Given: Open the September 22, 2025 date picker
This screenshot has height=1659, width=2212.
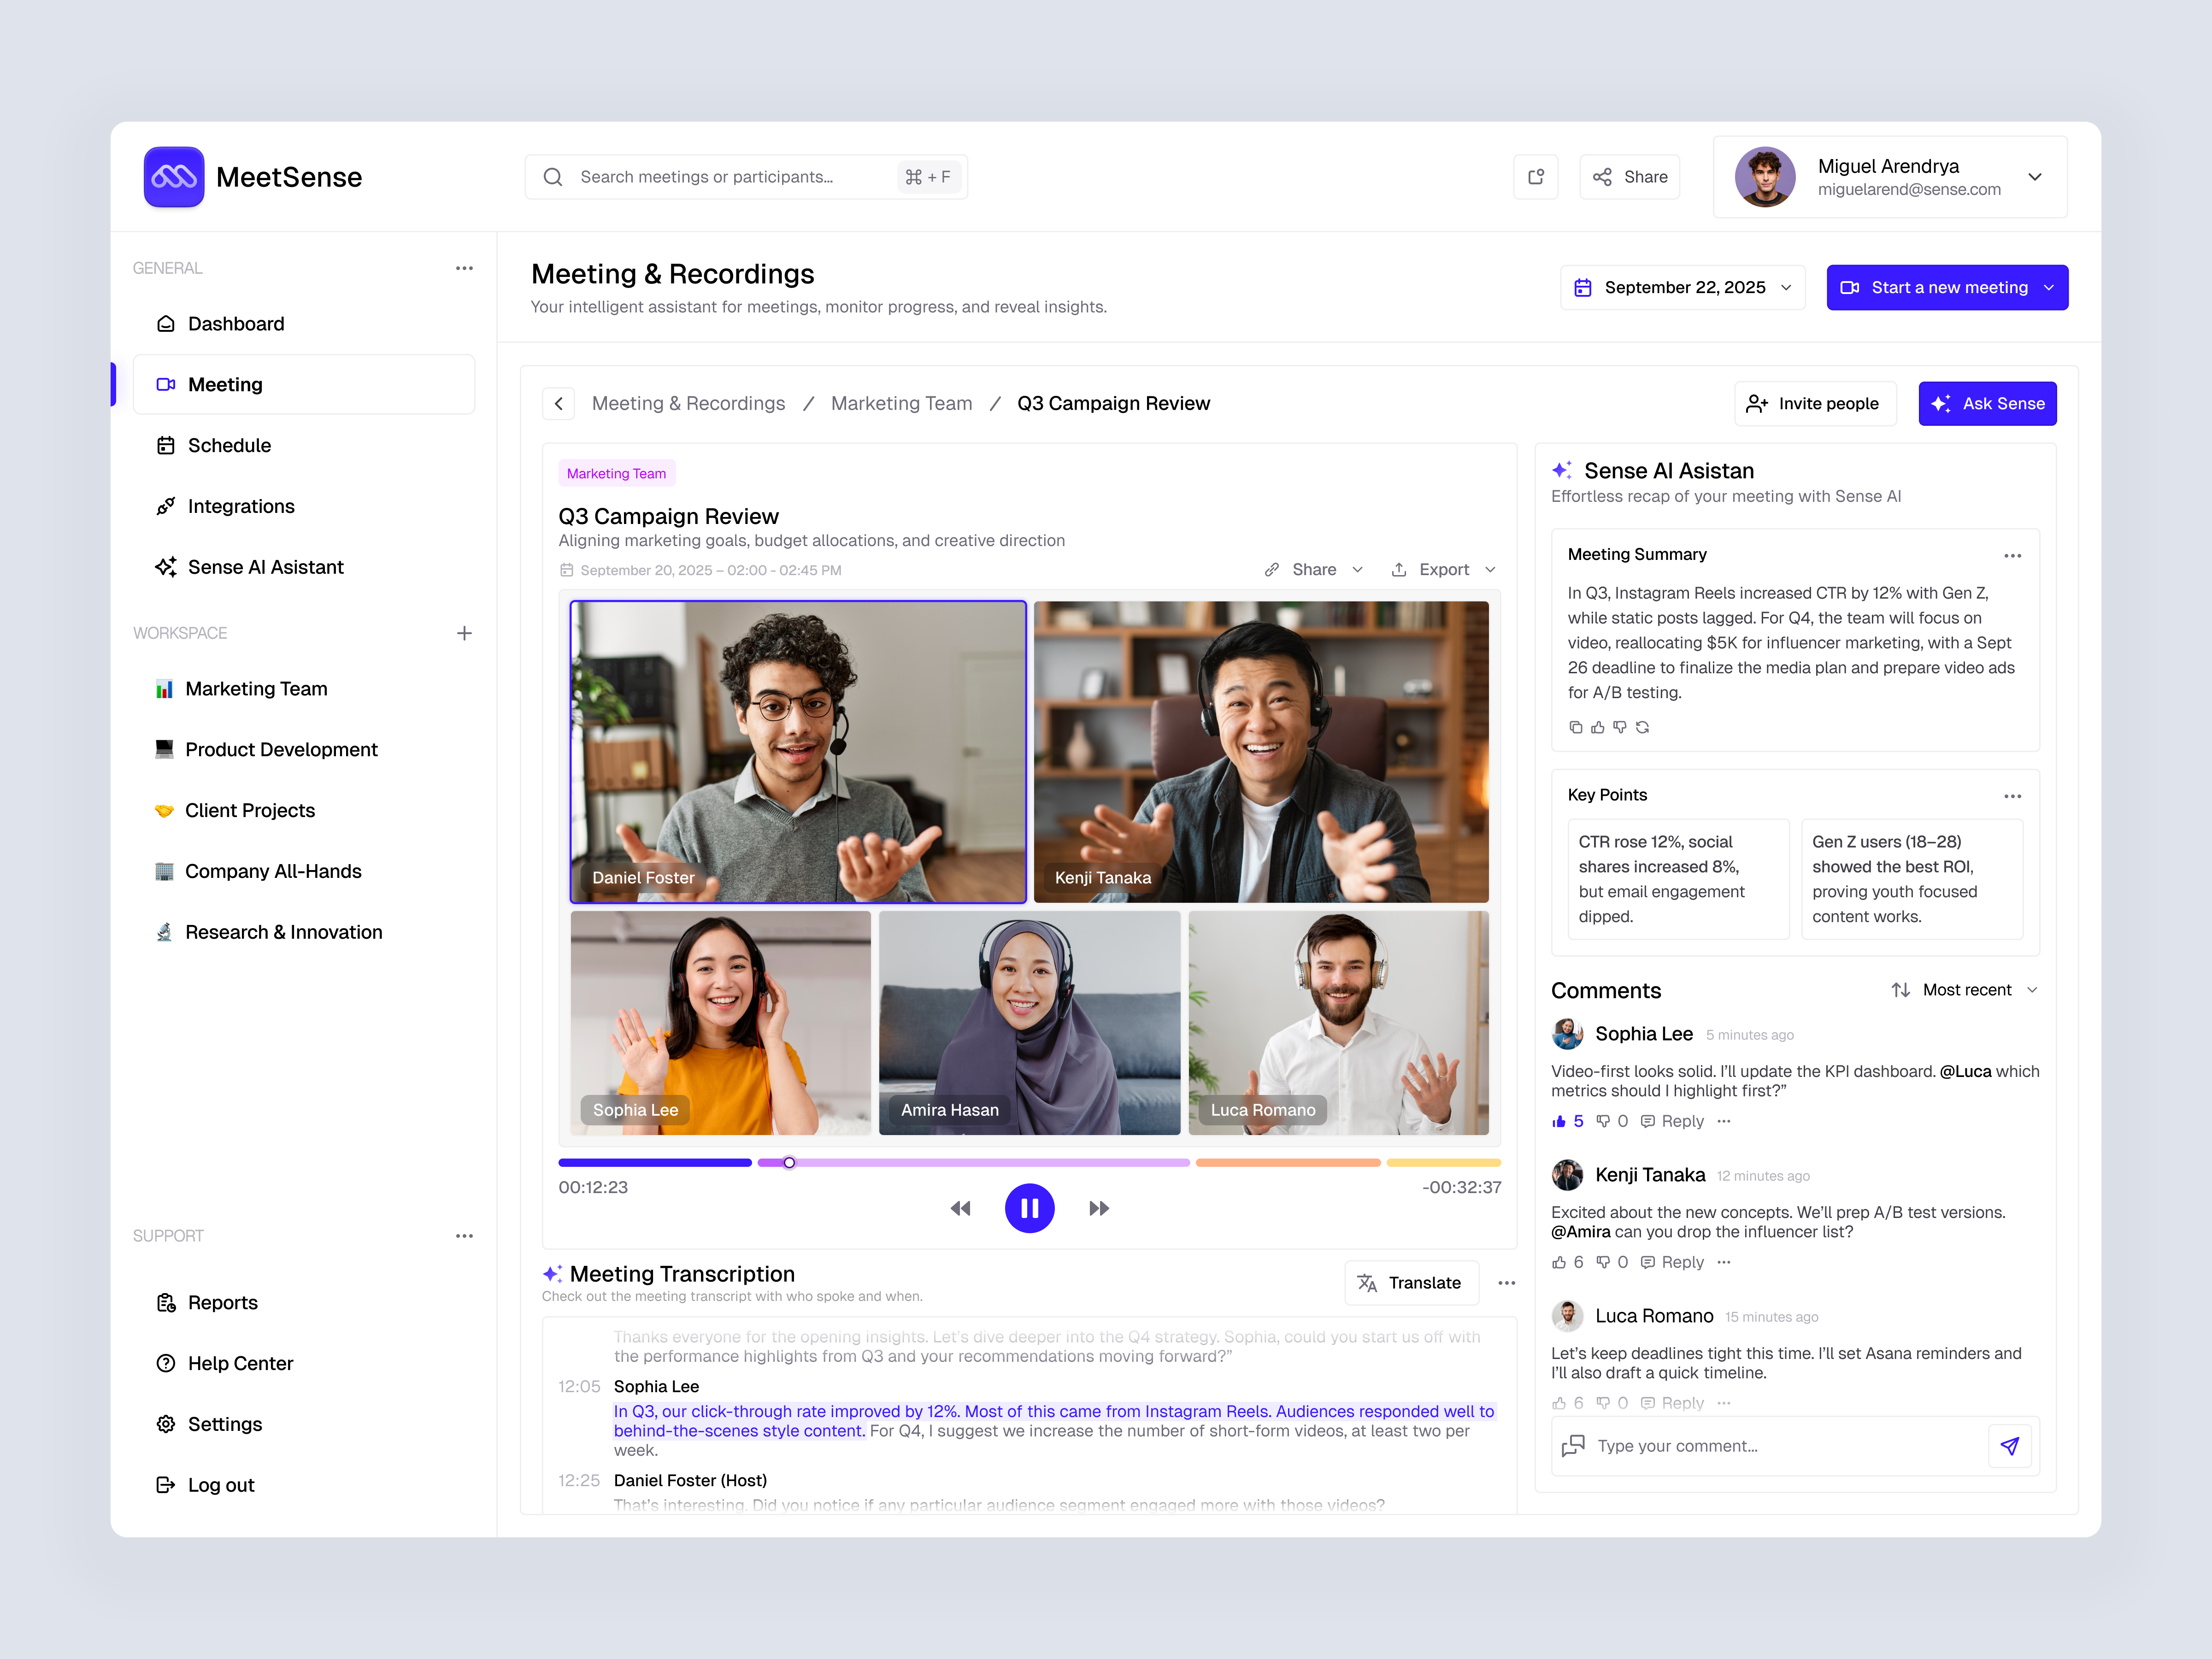Looking at the screenshot, I should 1683,287.
